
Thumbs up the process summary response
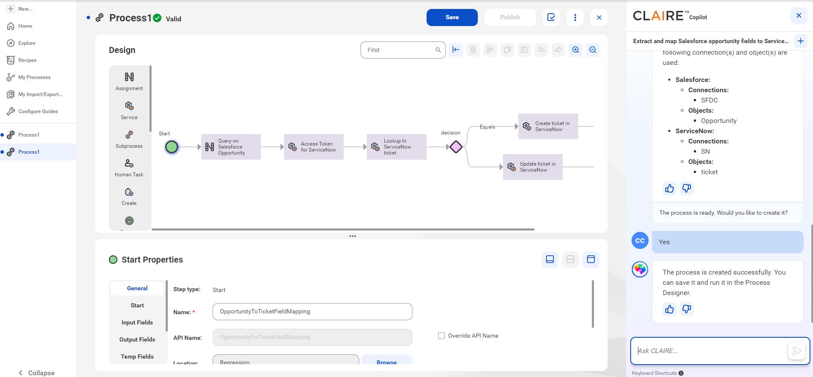pyautogui.click(x=670, y=188)
